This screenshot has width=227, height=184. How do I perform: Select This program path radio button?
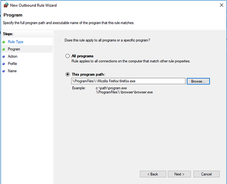pos(67,74)
